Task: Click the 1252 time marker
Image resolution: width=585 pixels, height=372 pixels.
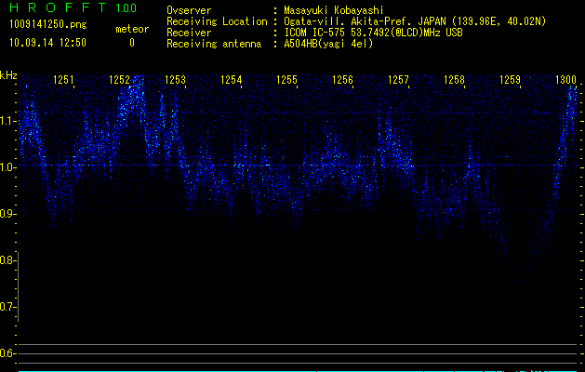Action: click(119, 80)
